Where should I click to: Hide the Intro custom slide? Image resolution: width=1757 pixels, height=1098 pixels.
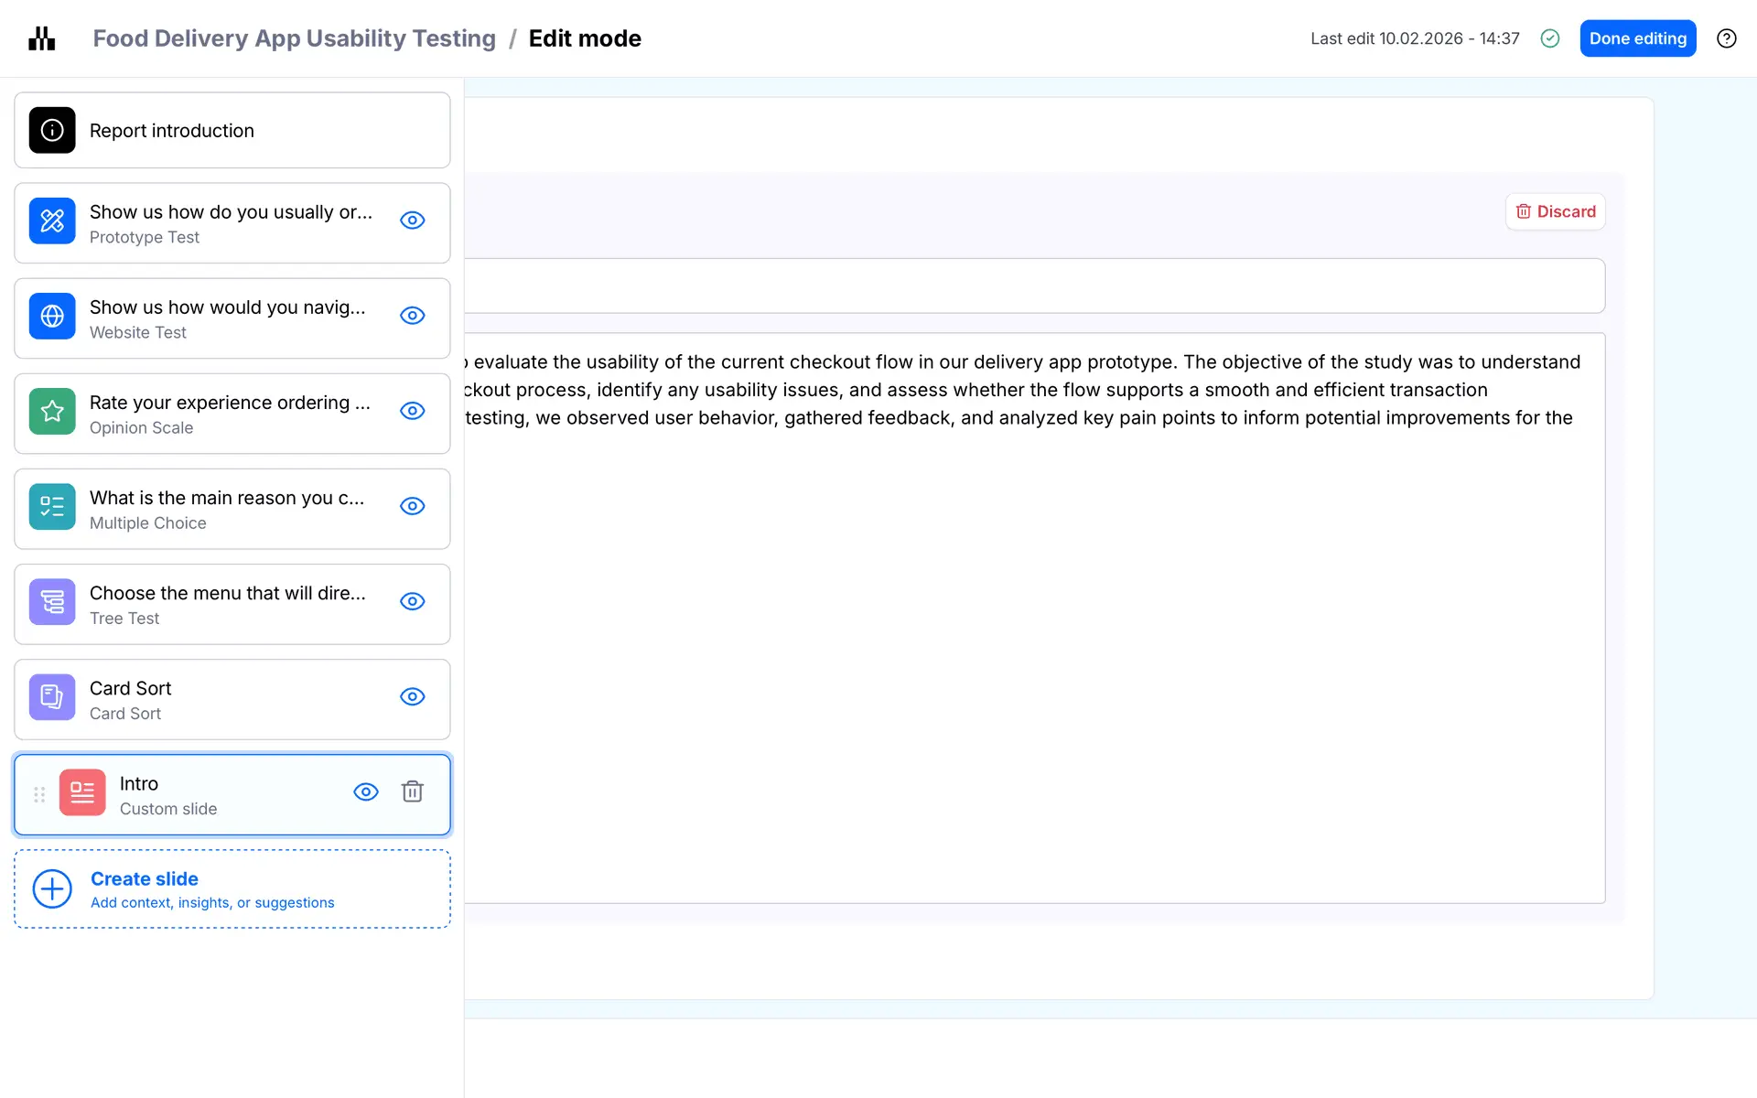[x=365, y=791]
